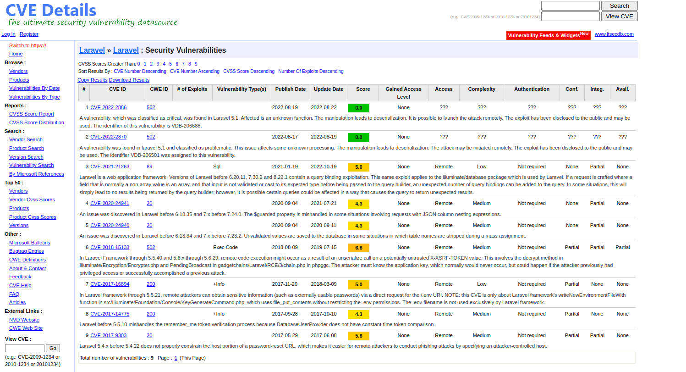Open Vulnerabilities By Type

34,97
